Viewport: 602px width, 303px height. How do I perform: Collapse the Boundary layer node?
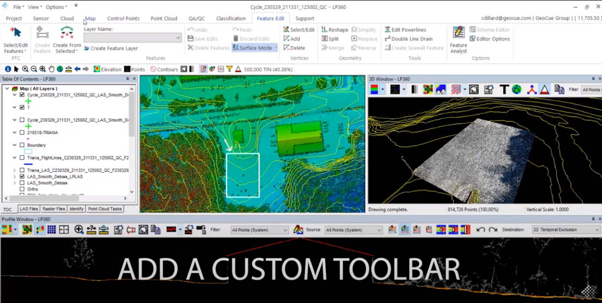pyautogui.click(x=14, y=145)
